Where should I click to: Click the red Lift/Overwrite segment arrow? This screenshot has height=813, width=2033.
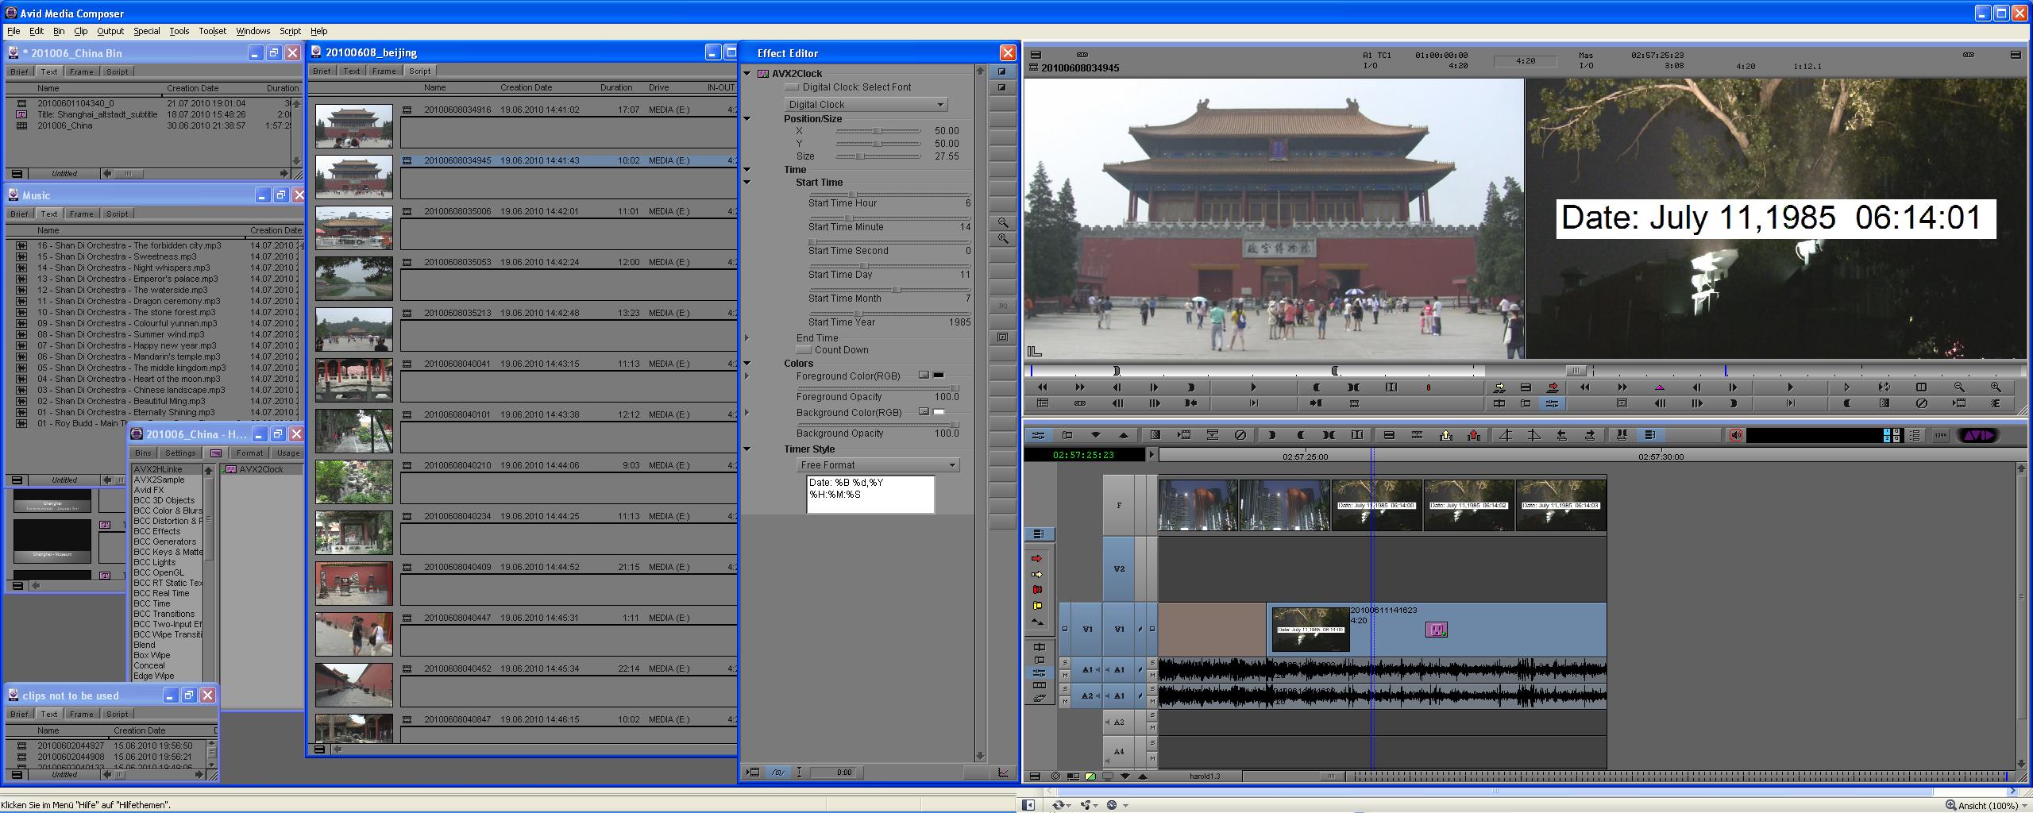click(1036, 559)
